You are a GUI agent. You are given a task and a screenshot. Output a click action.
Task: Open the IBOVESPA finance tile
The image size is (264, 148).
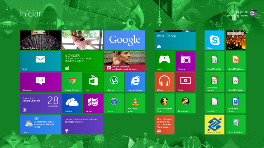82,61
